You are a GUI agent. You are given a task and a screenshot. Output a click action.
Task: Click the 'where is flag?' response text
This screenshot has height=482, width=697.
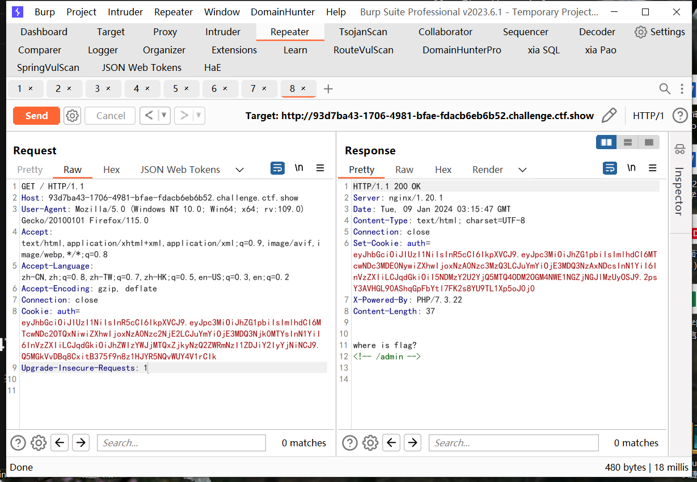(x=385, y=345)
